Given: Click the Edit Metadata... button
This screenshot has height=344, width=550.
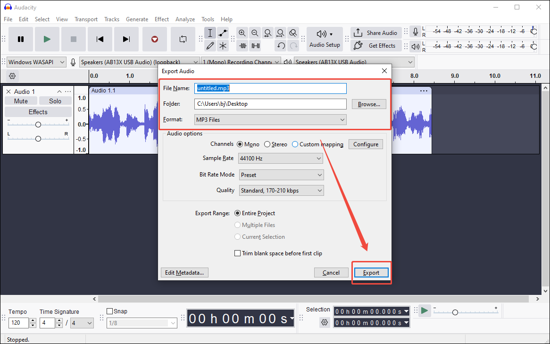Looking at the screenshot, I should 184,273.
